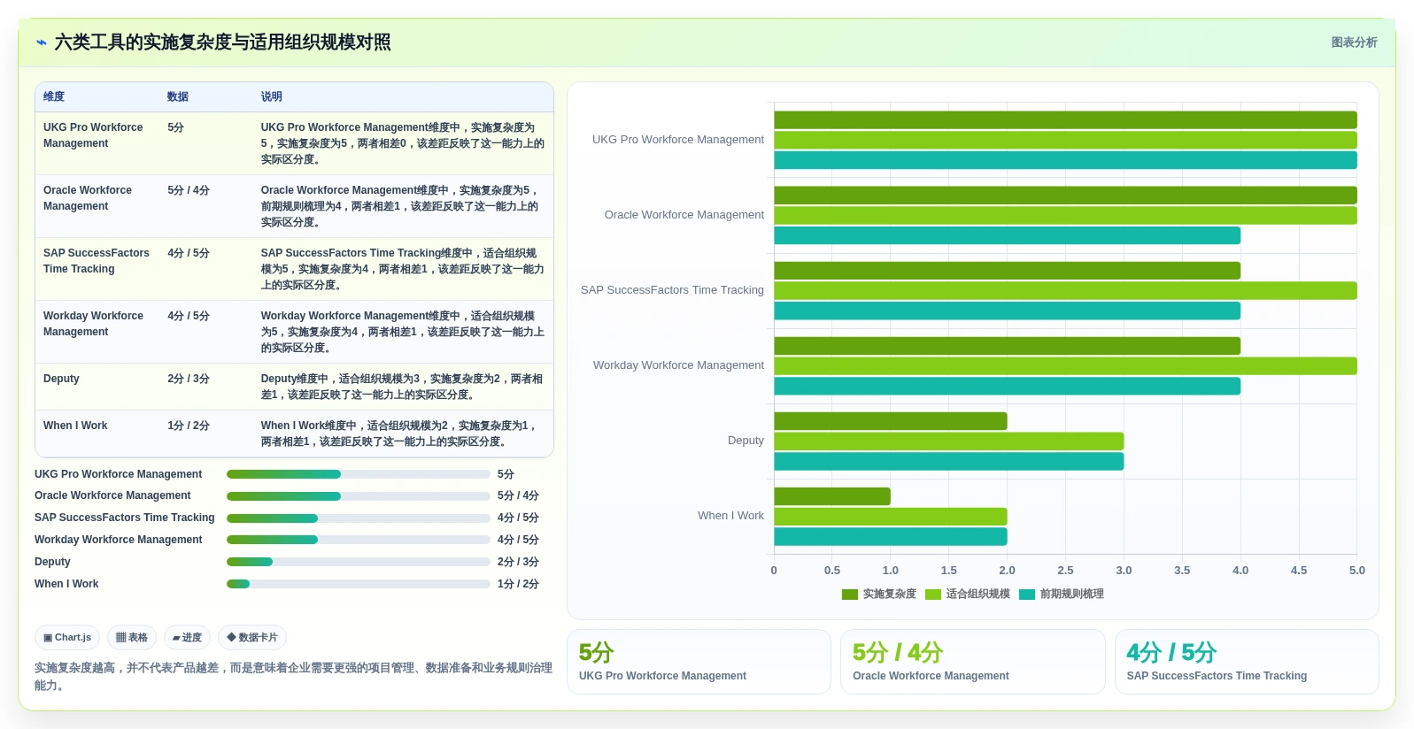Toggle 前期规则梳理 legend swatch
Viewport: 1414px width, 729px height.
pyautogui.click(x=1027, y=595)
